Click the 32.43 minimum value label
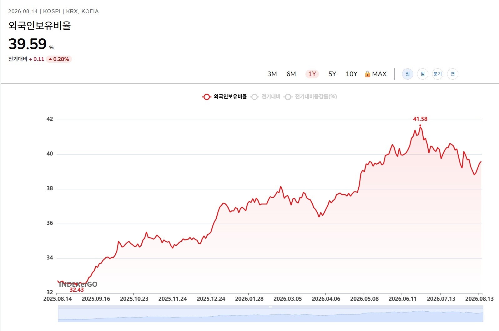 (77, 290)
